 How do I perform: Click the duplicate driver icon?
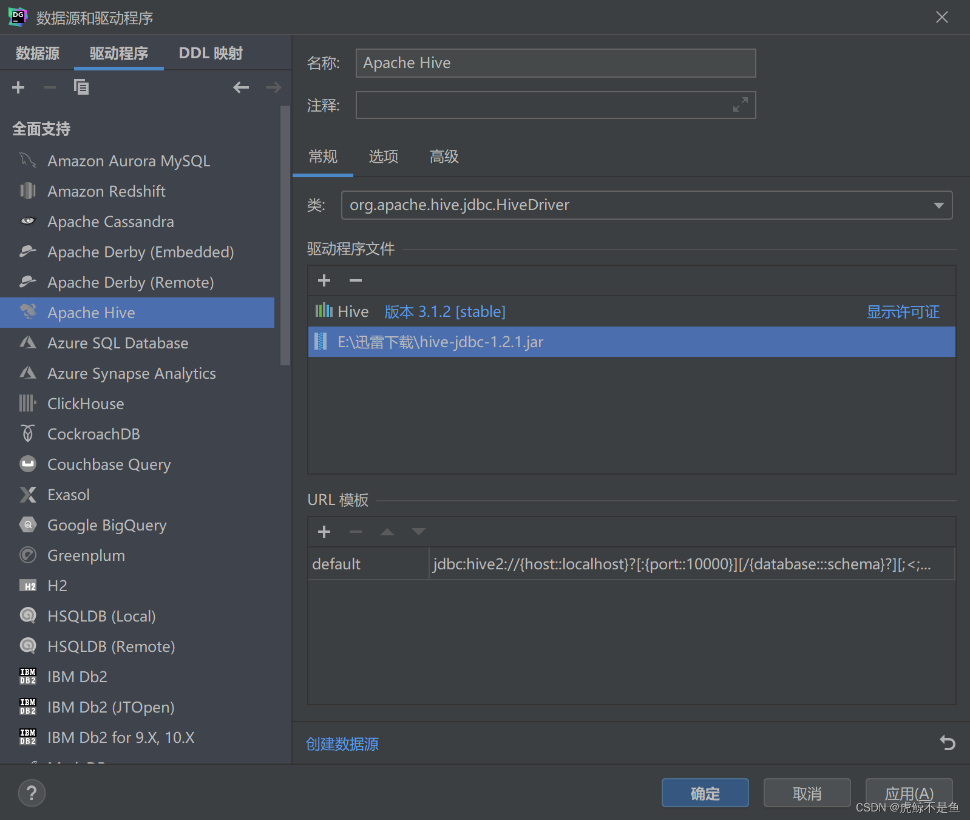pos(81,87)
